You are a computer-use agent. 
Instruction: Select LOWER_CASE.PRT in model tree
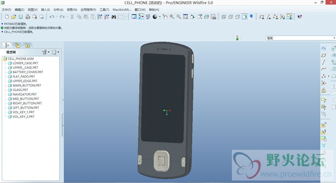[25, 63]
